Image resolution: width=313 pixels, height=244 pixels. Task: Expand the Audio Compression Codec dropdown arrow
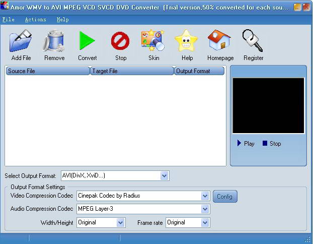pos(205,209)
